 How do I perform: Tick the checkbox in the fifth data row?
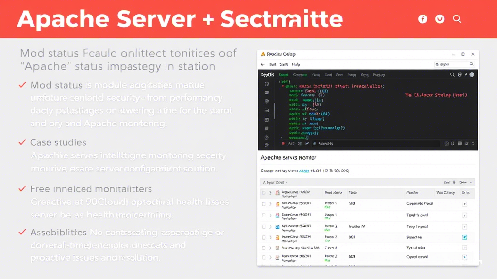point(264,248)
